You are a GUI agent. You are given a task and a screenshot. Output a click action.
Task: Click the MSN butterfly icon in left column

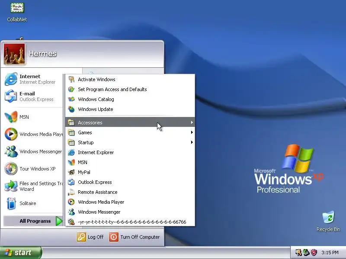point(11,117)
